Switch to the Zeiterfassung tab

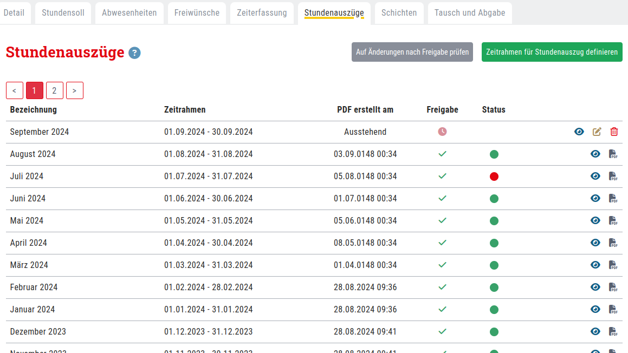coord(262,13)
